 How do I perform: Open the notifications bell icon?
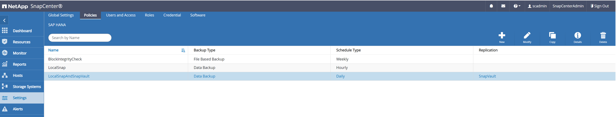click(x=491, y=6)
